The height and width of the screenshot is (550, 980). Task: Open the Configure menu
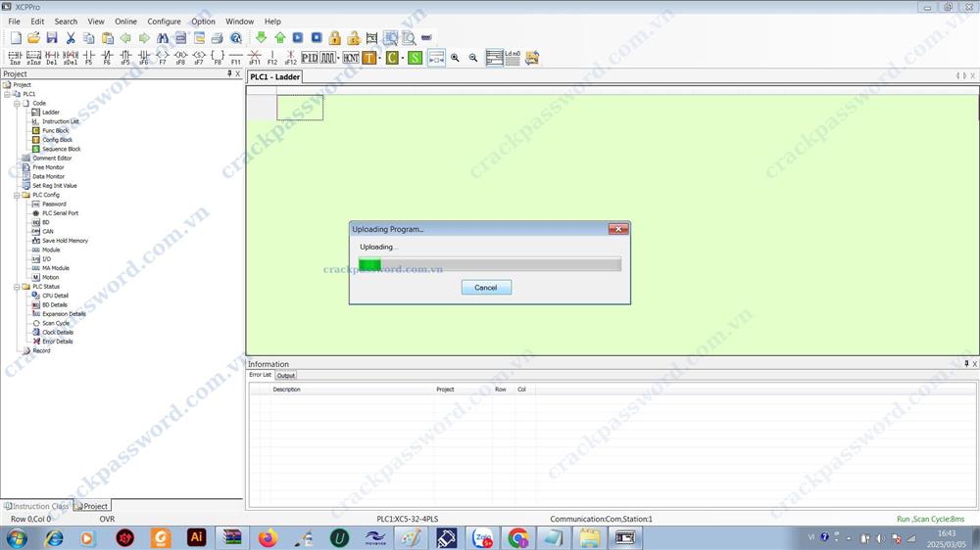(x=164, y=22)
